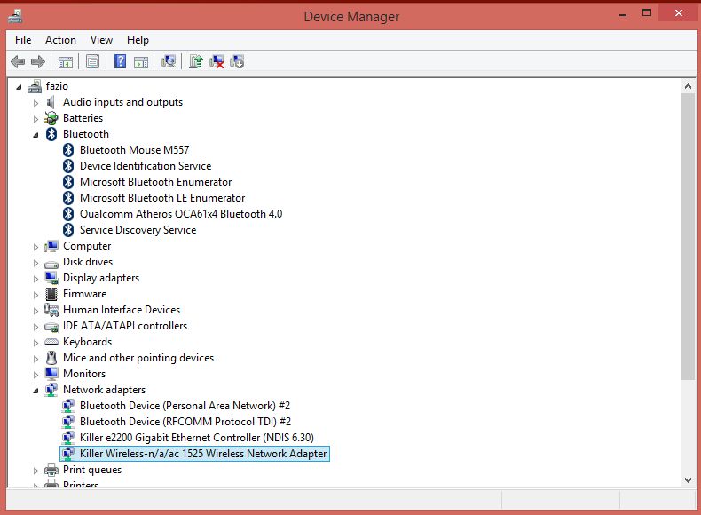The width and height of the screenshot is (701, 515).
Task: Click the Display adapters category icon
Action: tap(51, 278)
